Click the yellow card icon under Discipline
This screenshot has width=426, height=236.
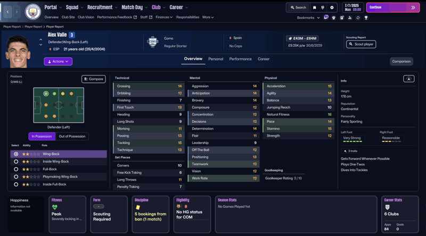(x=138, y=207)
